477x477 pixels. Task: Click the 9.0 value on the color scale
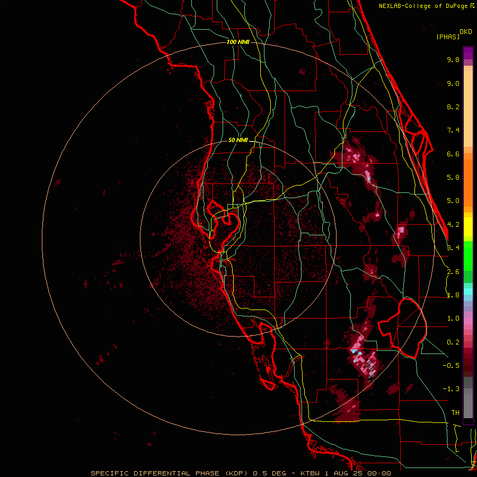pyautogui.click(x=453, y=83)
